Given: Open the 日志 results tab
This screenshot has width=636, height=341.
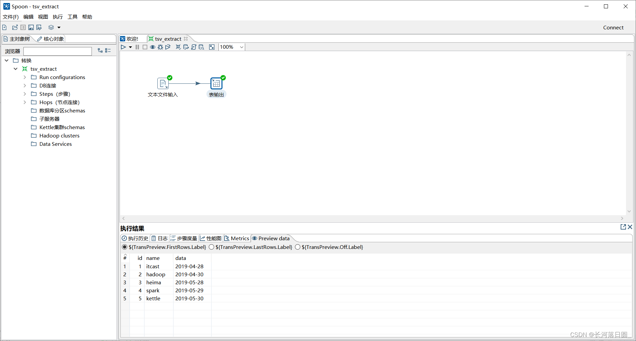Looking at the screenshot, I should (160, 238).
